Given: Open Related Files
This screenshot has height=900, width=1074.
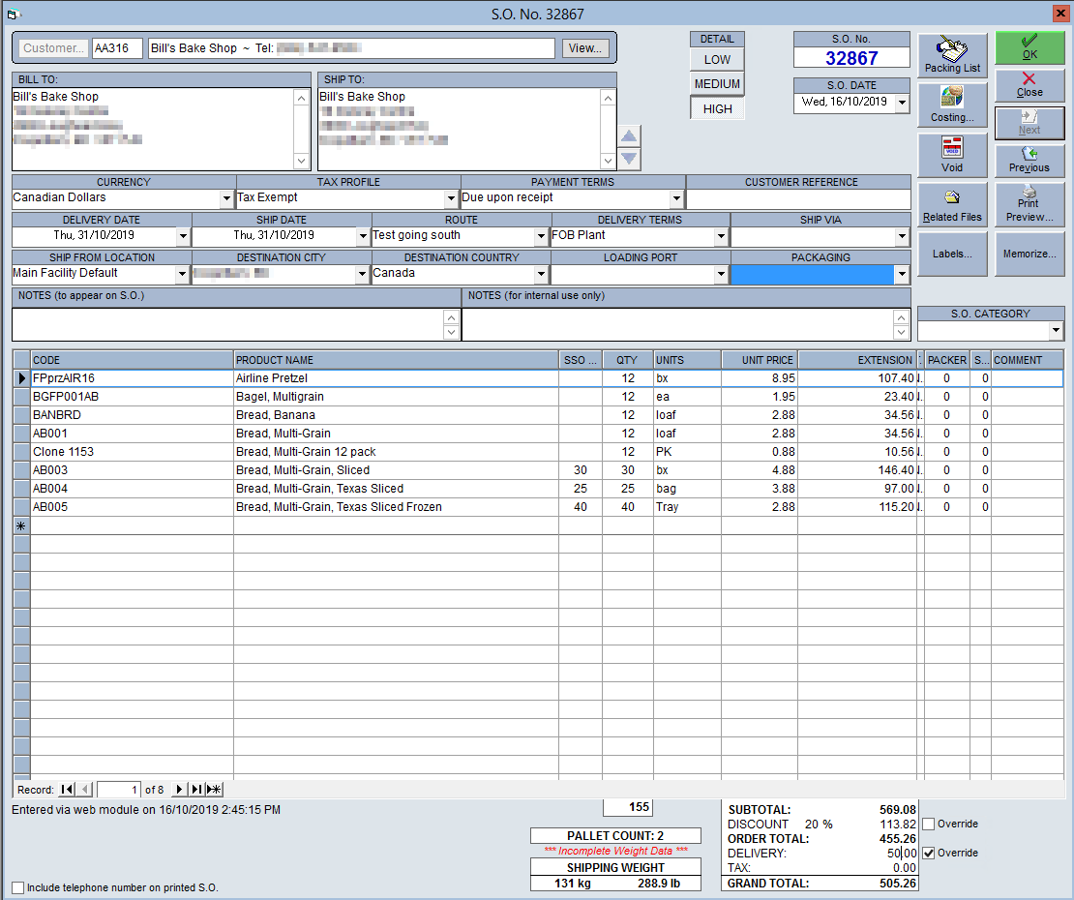Looking at the screenshot, I should coord(952,204).
